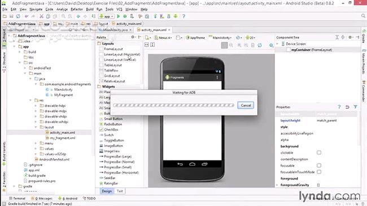Screen dimensions: 367x206
Task: Open the Terminal tool window
Action: coord(17,198)
